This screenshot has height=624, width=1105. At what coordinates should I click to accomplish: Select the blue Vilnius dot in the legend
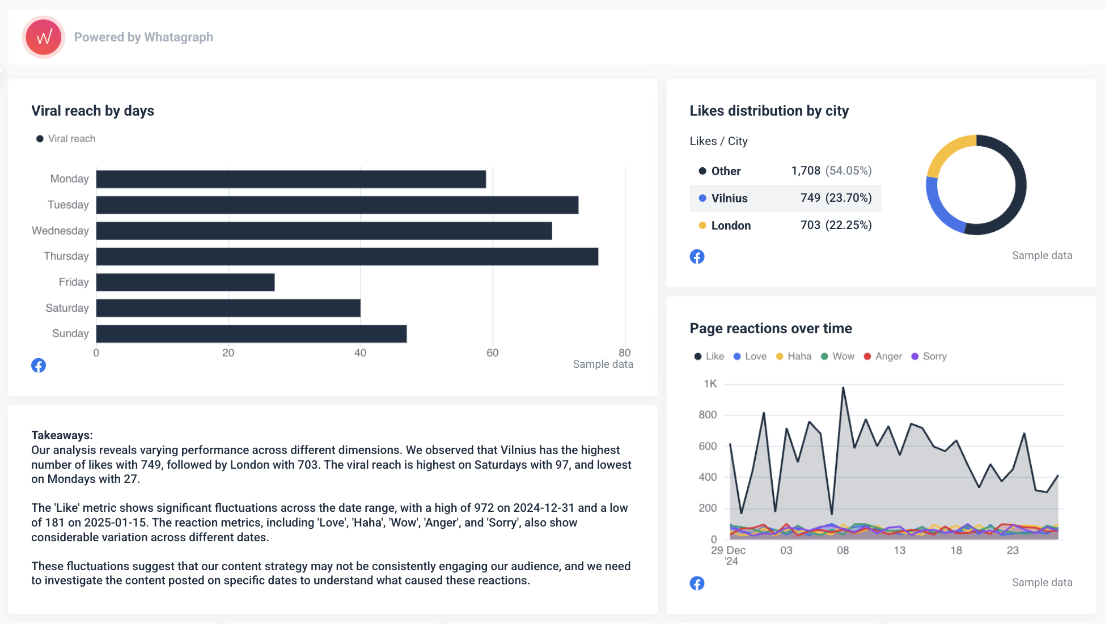point(702,198)
